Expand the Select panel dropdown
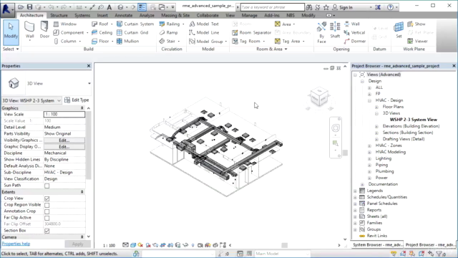458x258 pixels. (x=11, y=49)
